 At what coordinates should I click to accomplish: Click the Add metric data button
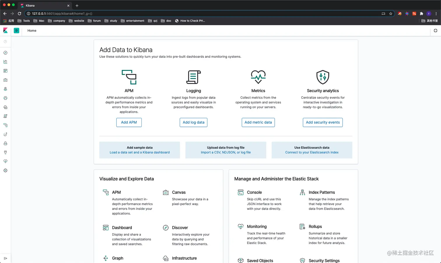pos(258,122)
